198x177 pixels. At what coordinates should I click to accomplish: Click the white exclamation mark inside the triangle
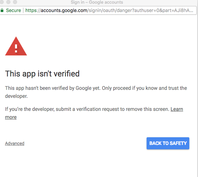coord(16,48)
